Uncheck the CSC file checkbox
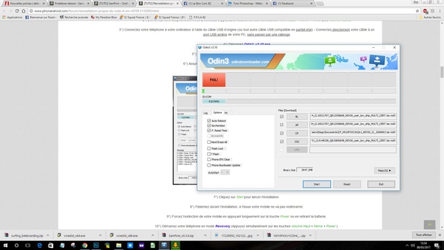 pyautogui.click(x=282, y=141)
